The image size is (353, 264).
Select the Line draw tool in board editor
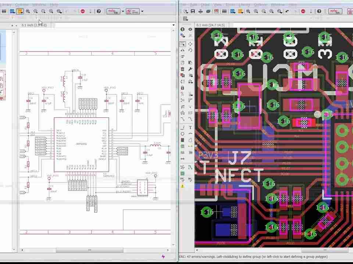coord(183,128)
